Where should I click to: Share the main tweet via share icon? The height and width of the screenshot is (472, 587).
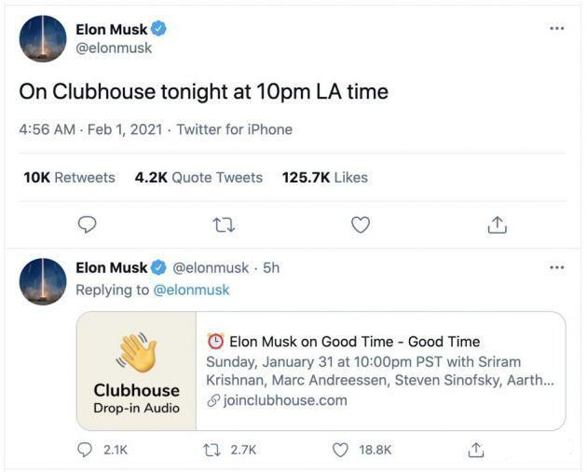pyautogui.click(x=498, y=224)
